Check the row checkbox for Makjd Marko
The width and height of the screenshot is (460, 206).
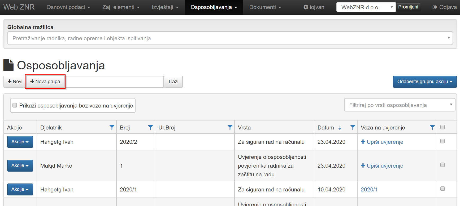(x=442, y=165)
